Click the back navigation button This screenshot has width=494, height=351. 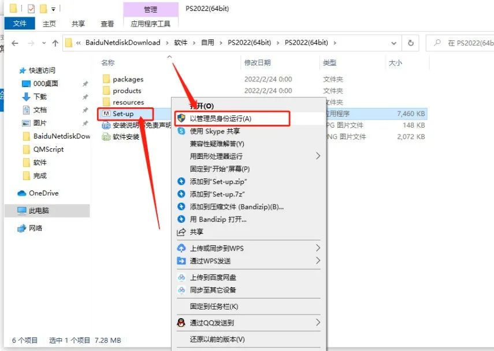(x=15, y=43)
